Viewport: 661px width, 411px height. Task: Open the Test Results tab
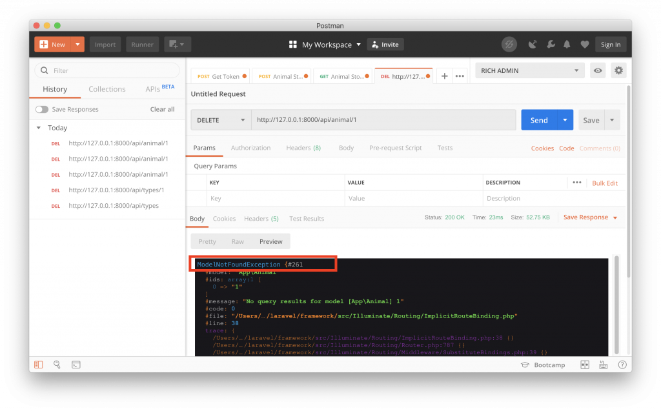click(x=307, y=218)
